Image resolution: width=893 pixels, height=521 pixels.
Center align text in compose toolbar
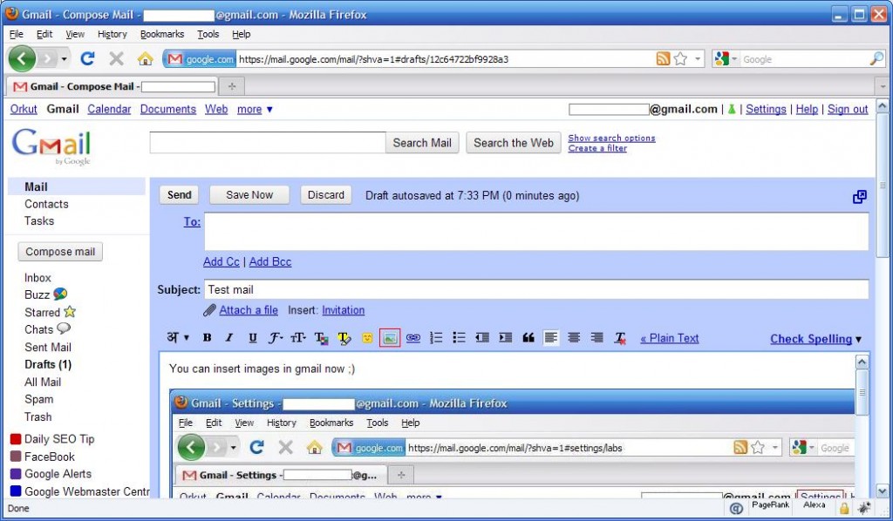click(574, 338)
